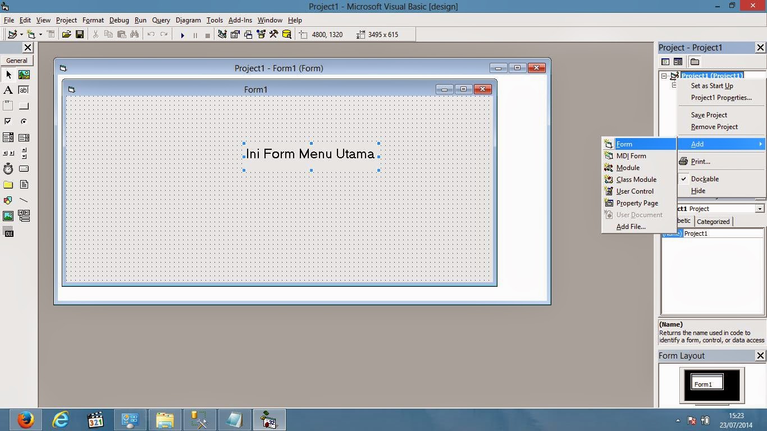Open Properties object combo box dropdown
Viewport: 767px width, 431px height.
click(x=759, y=209)
